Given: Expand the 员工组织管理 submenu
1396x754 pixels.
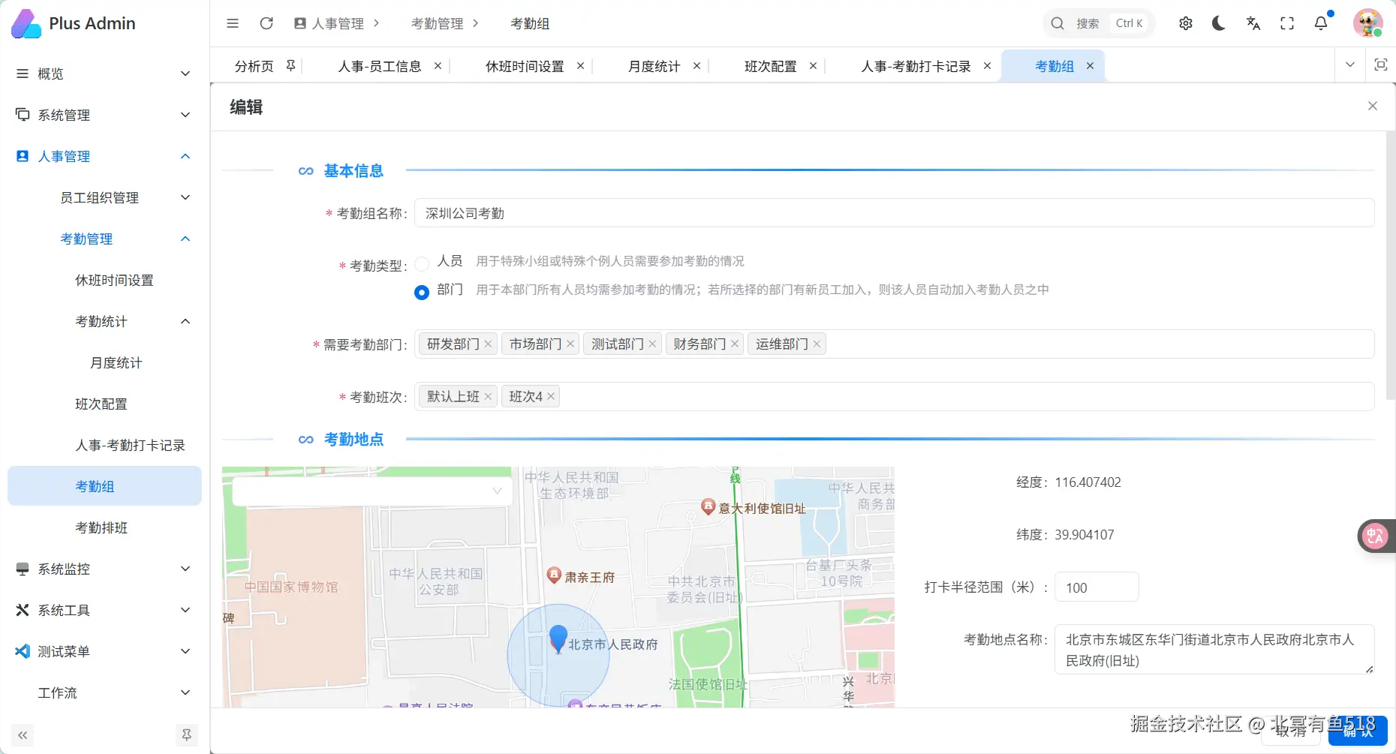Looking at the screenshot, I should click(x=104, y=197).
